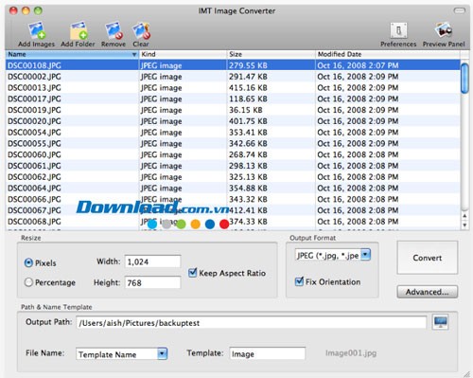
Task: Open the Advanced... options button
Action: pyautogui.click(x=428, y=292)
